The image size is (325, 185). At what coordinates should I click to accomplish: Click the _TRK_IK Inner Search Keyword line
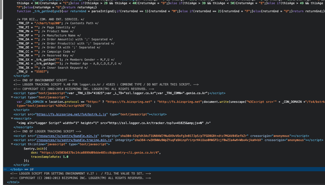(52, 68)
